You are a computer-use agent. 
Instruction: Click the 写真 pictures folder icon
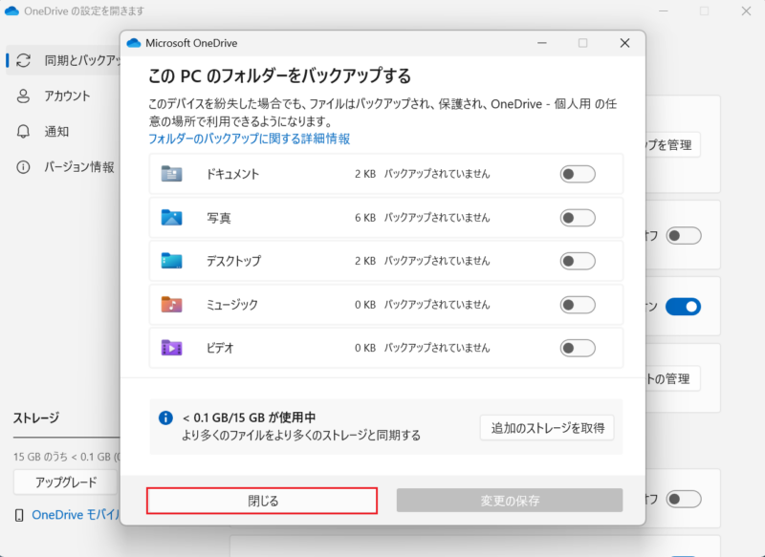coord(172,217)
